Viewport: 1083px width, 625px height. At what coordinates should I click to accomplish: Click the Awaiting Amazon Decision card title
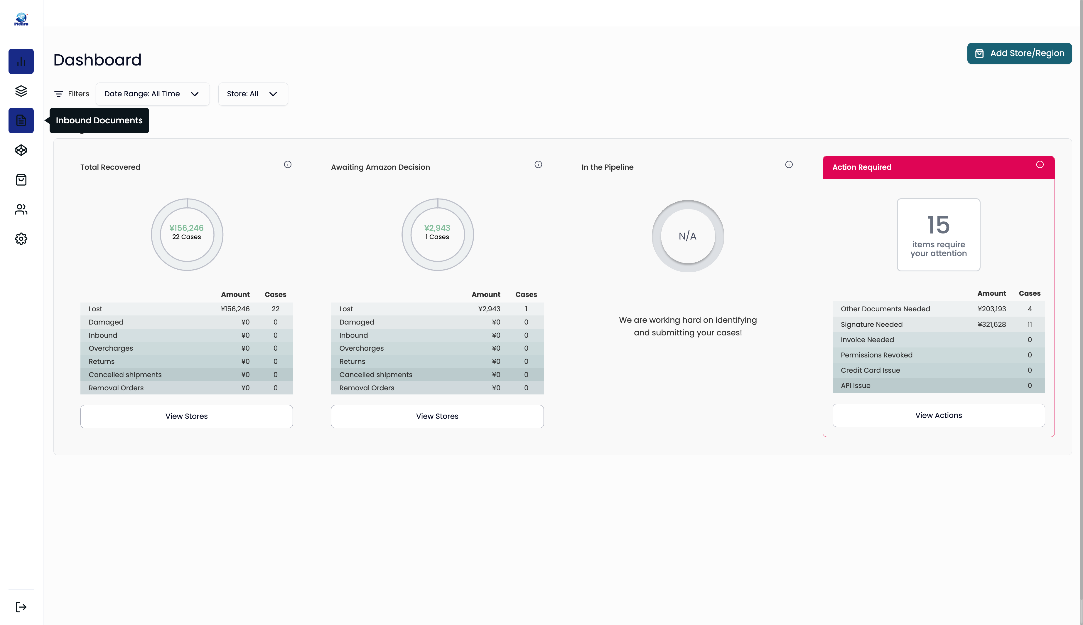tap(380, 167)
